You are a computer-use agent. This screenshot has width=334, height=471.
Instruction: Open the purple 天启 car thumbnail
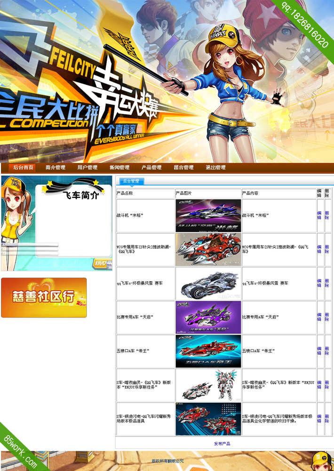(208, 317)
